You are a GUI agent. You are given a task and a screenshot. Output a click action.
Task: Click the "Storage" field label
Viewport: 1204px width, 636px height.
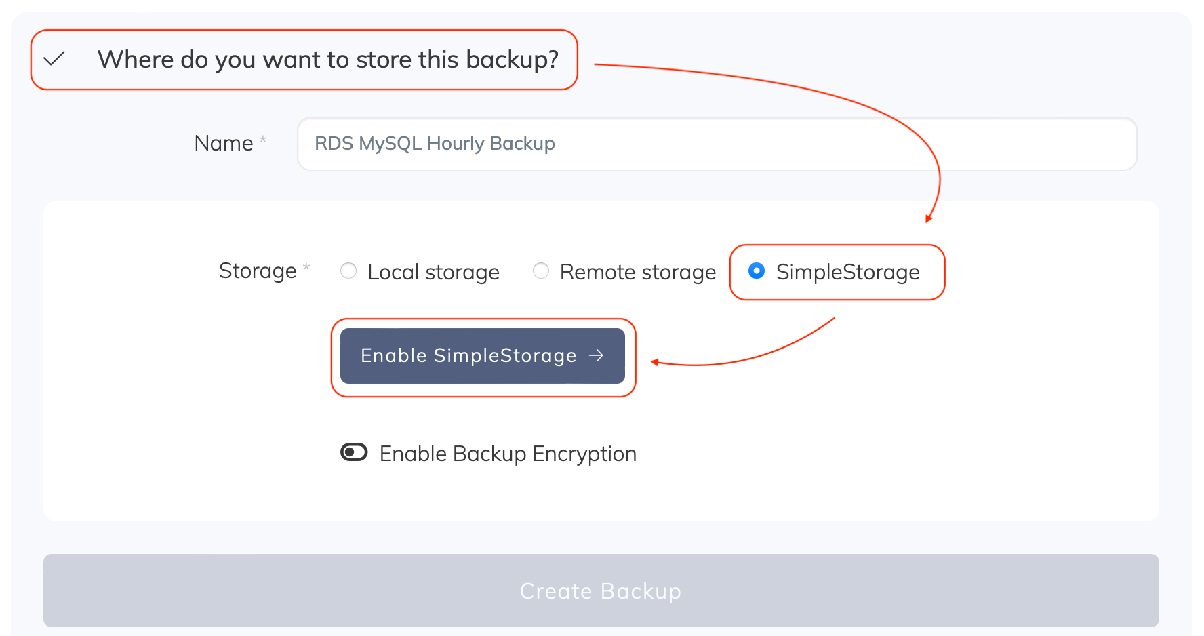click(x=258, y=271)
